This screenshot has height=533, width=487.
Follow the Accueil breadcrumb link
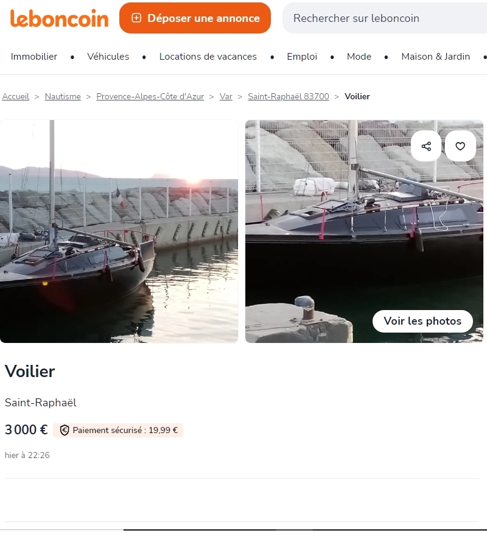[x=16, y=96]
